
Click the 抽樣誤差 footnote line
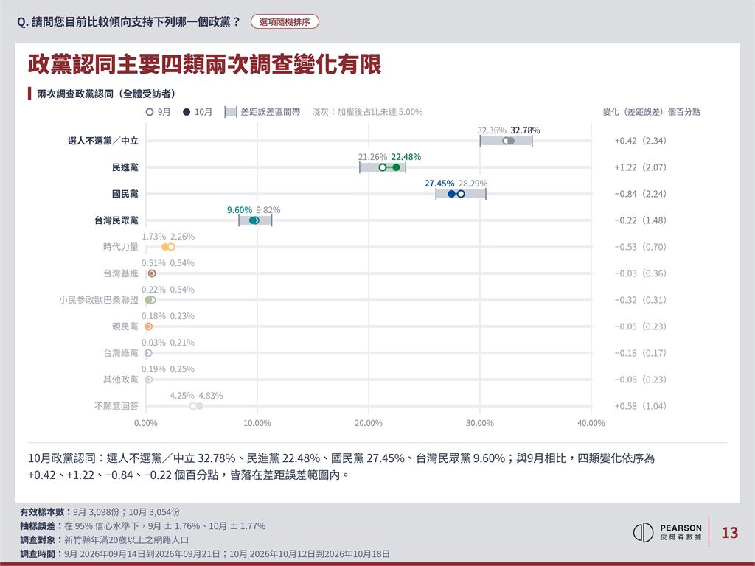143,526
